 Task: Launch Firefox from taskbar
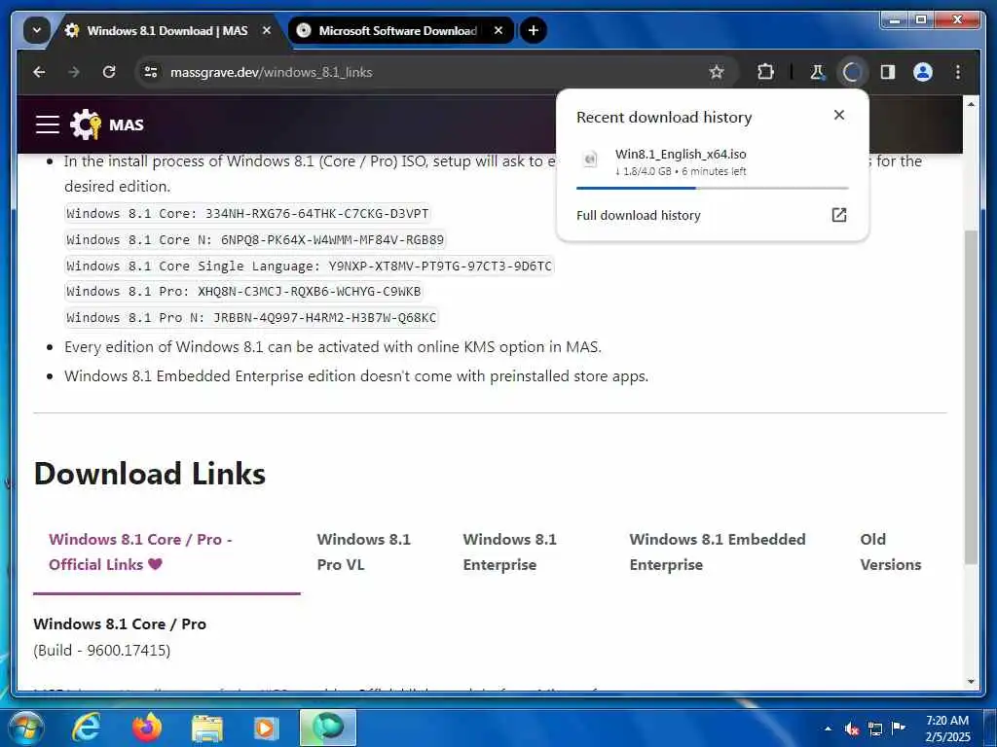coord(148,728)
